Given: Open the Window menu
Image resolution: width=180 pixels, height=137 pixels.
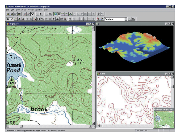Looking at the screenshot, I should coord(39,10).
